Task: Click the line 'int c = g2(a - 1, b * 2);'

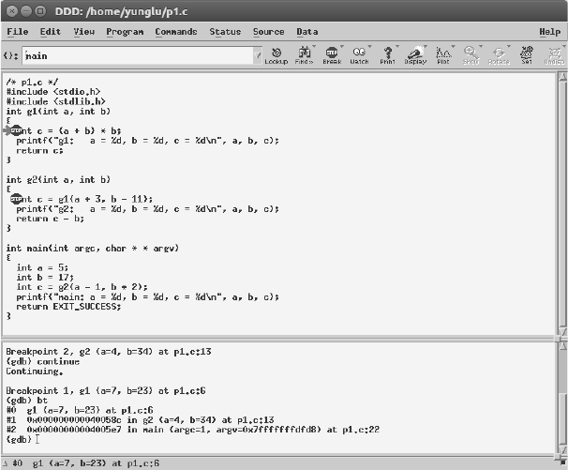Action: pos(82,287)
